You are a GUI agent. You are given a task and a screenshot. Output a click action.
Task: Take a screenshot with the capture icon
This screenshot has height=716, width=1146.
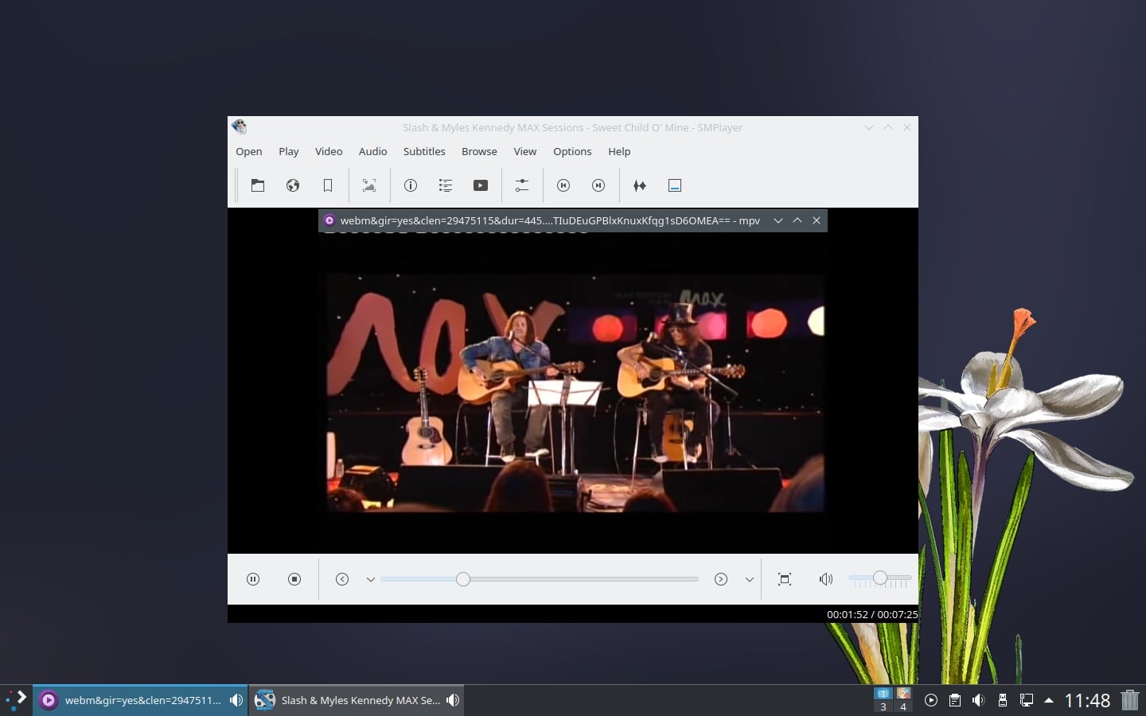[369, 185]
